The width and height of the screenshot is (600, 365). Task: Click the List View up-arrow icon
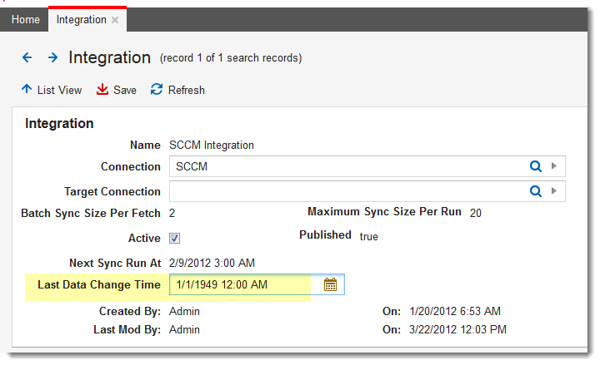[27, 89]
